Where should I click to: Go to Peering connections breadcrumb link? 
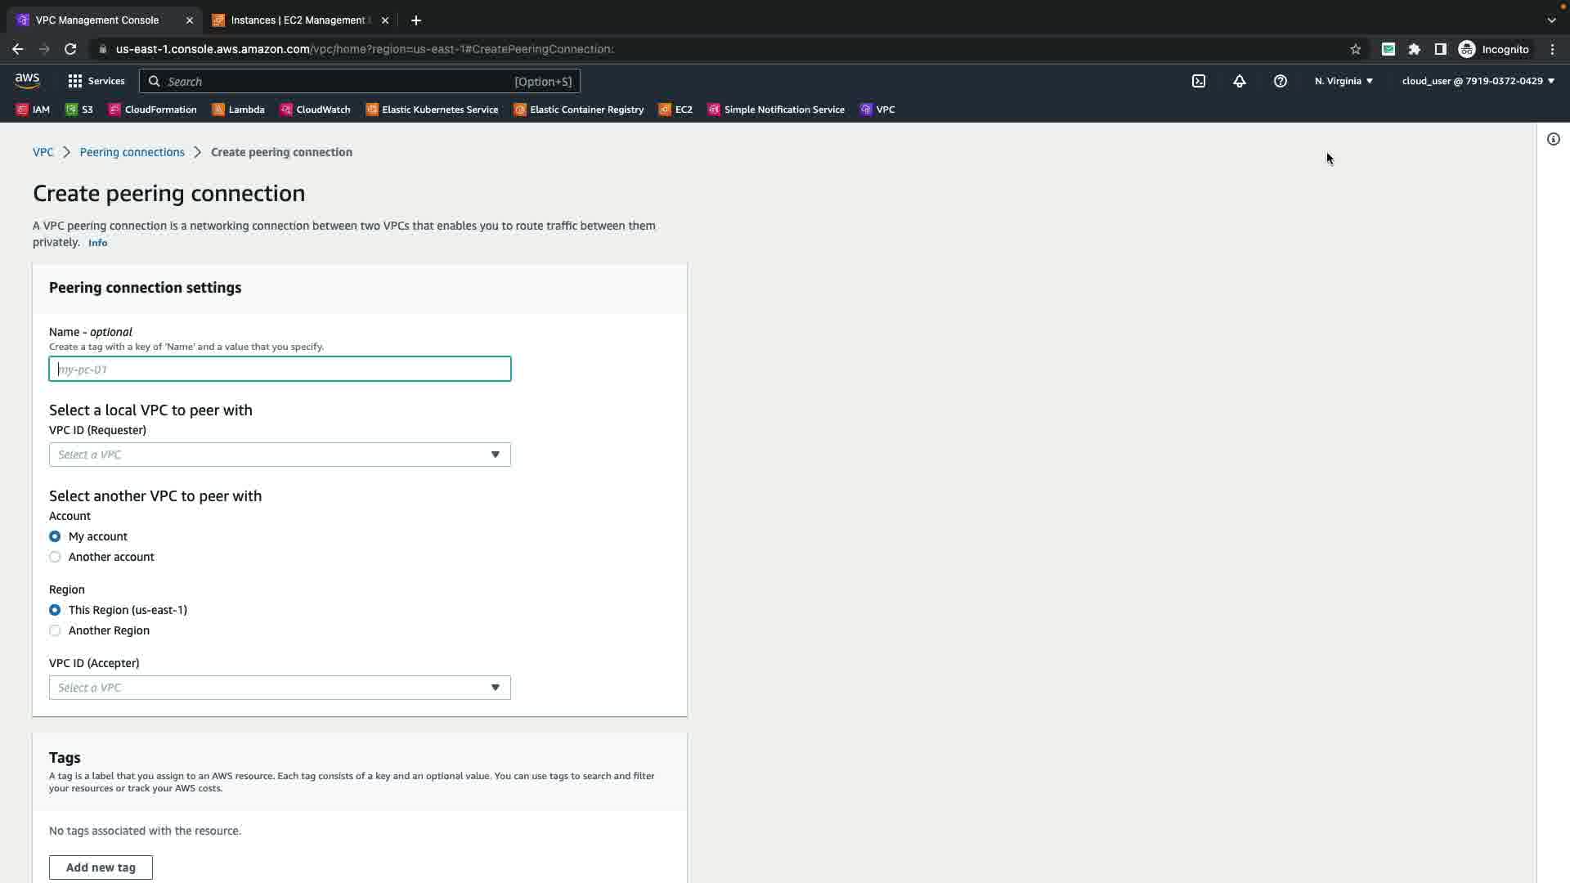[132, 152]
